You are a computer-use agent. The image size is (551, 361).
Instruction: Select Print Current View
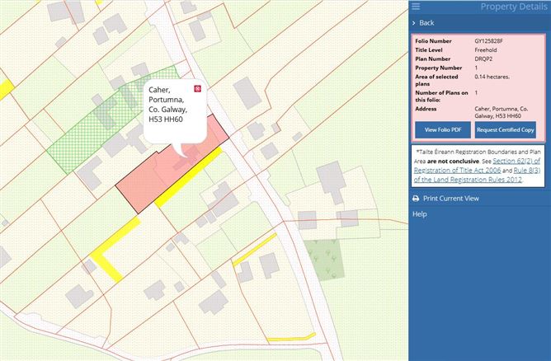click(x=451, y=199)
